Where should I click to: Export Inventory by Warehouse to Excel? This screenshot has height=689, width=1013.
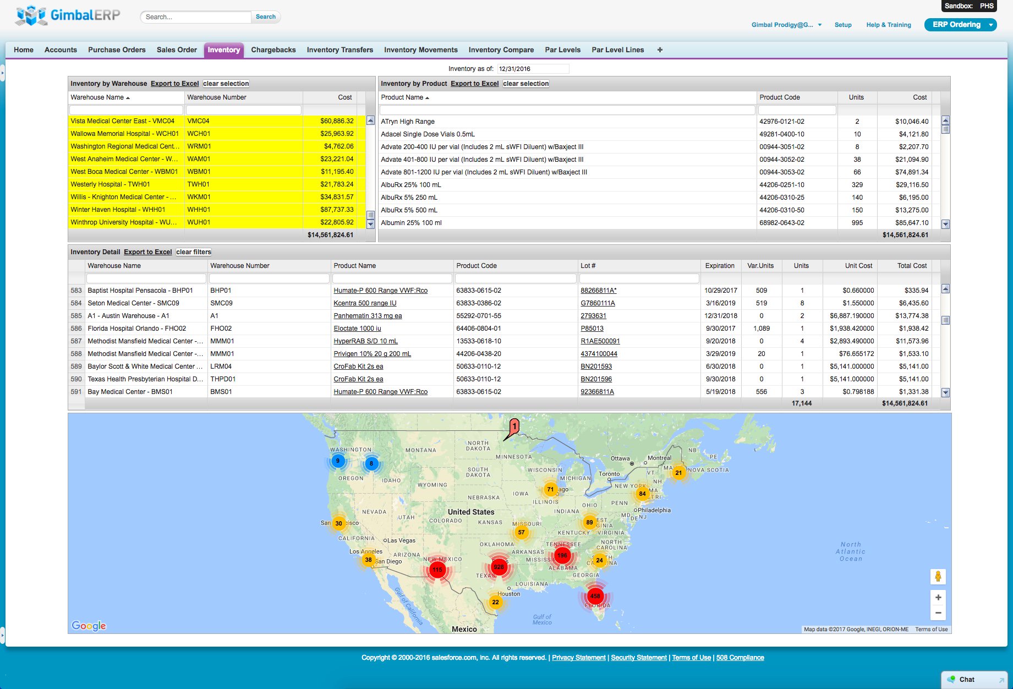174,84
